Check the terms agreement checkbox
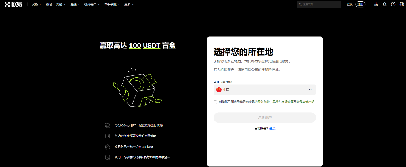The image size is (406, 167). click(x=215, y=102)
